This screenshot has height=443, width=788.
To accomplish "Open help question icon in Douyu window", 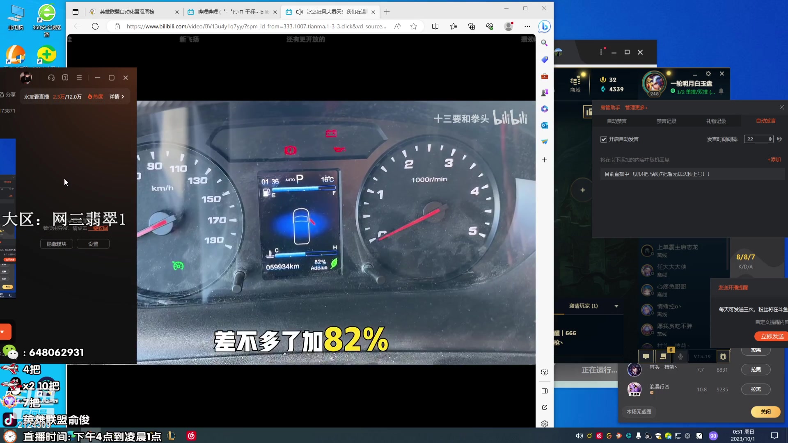I will pyautogui.click(x=65, y=78).
